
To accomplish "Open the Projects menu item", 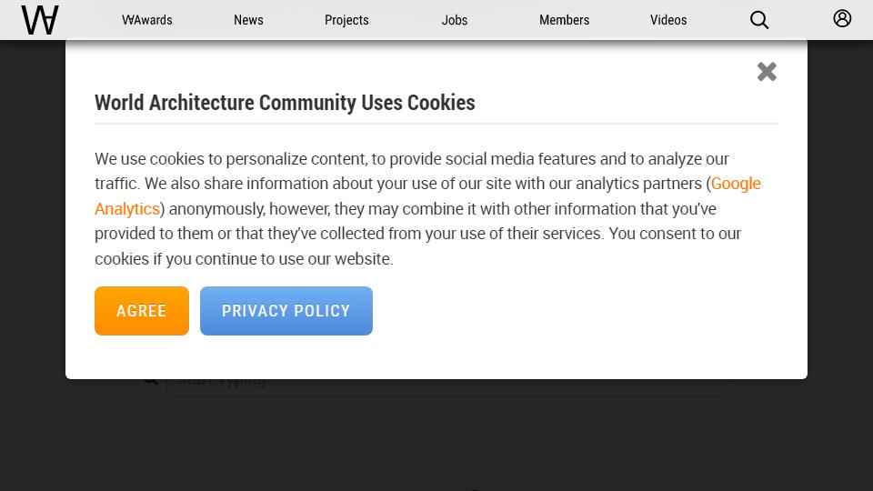I will [x=346, y=20].
